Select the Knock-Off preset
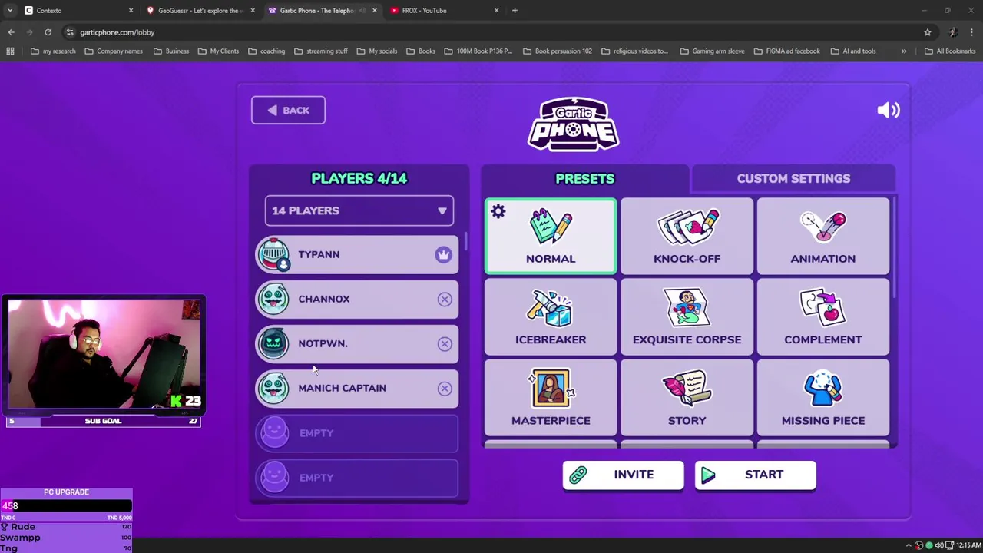Screen dimensions: 983x553 (x=687, y=236)
